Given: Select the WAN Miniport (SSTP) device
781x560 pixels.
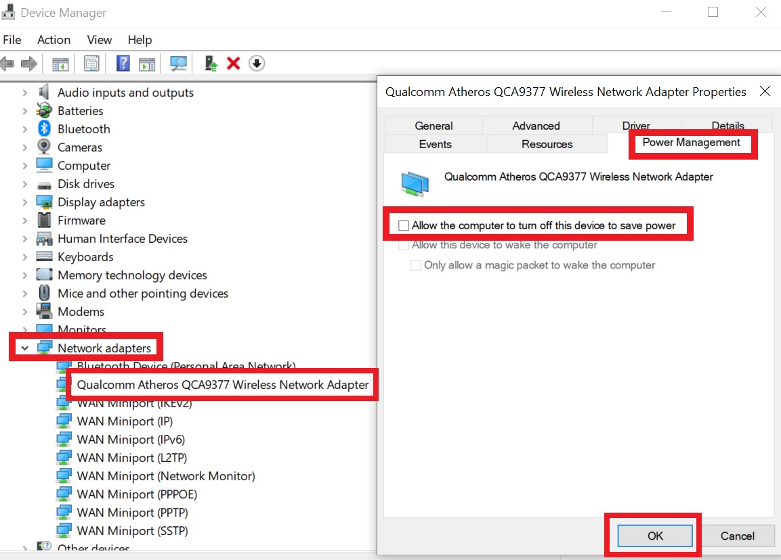Looking at the screenshot, I should point(131,530).
